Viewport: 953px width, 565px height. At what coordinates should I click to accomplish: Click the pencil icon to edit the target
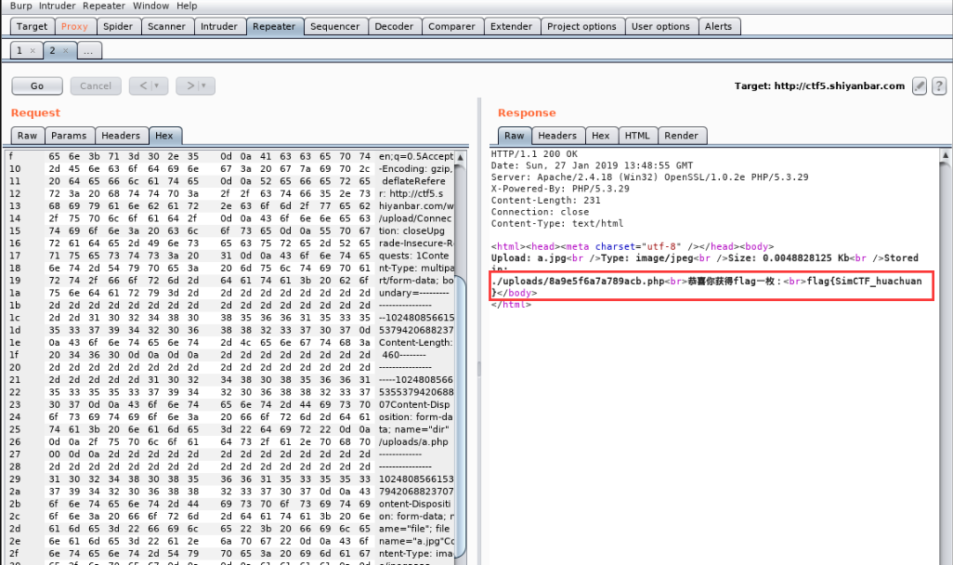pos(918,85)
